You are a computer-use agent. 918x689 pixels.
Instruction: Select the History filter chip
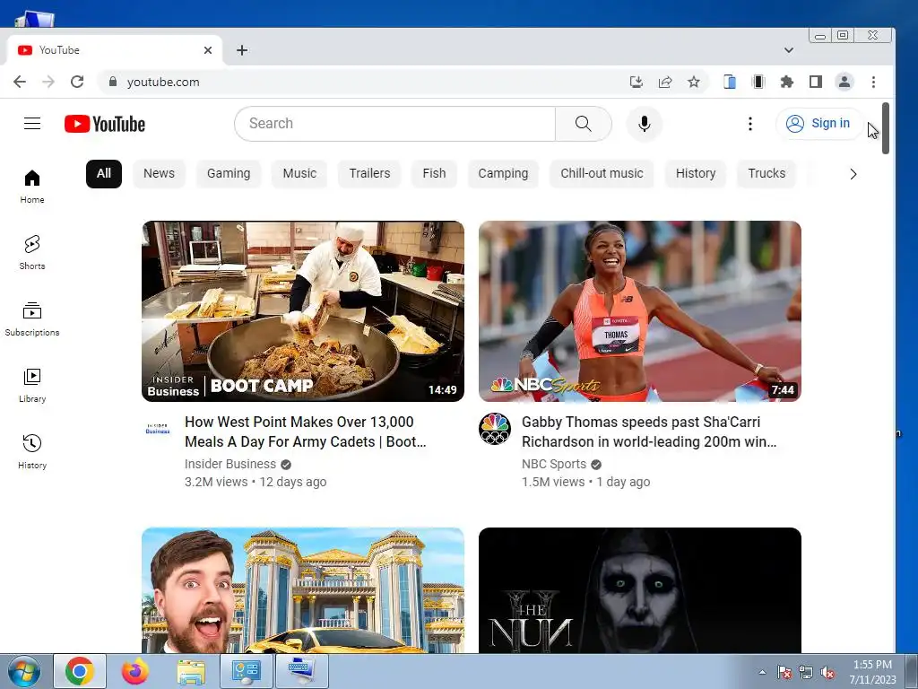point(696,173)
